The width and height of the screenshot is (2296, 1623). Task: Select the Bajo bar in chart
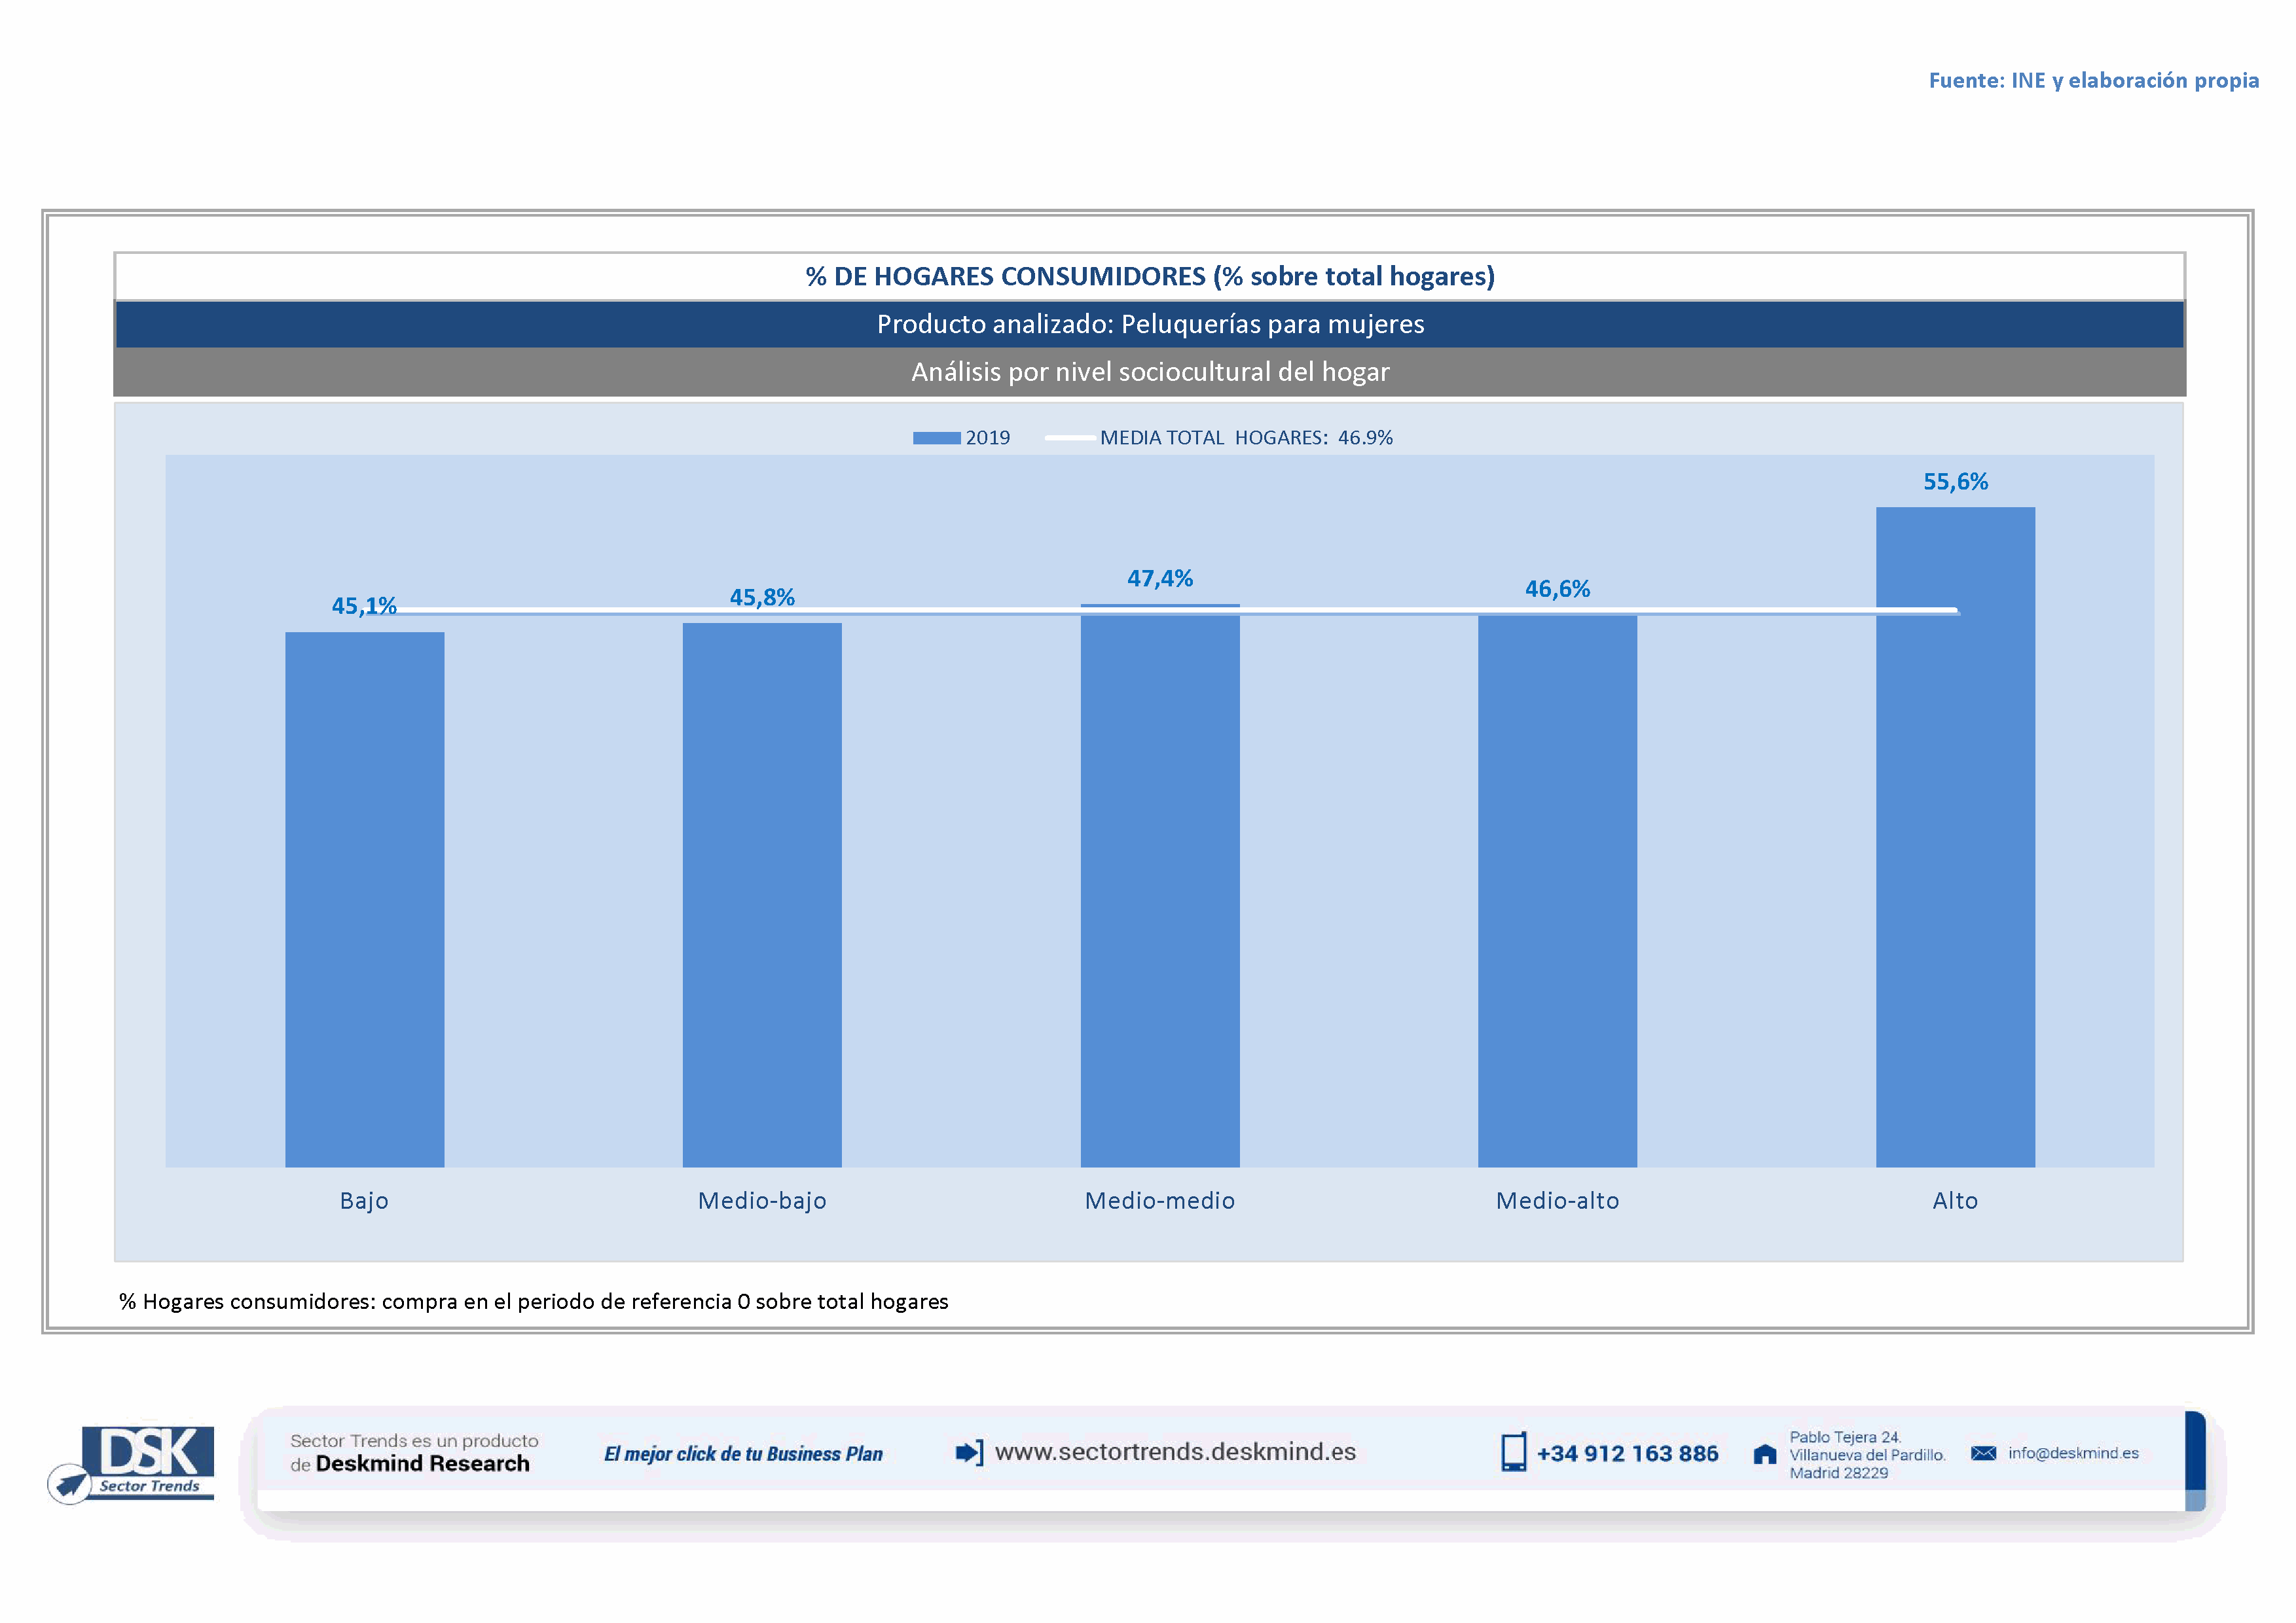364,899
